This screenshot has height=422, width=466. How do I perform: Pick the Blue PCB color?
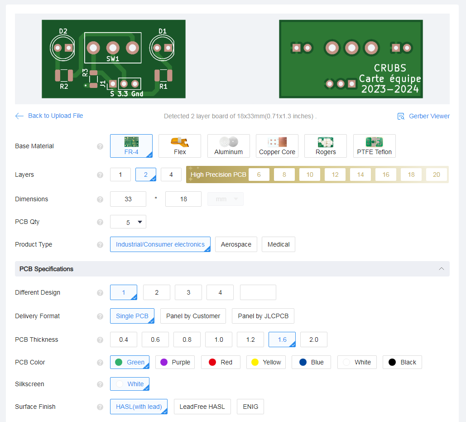311,362
